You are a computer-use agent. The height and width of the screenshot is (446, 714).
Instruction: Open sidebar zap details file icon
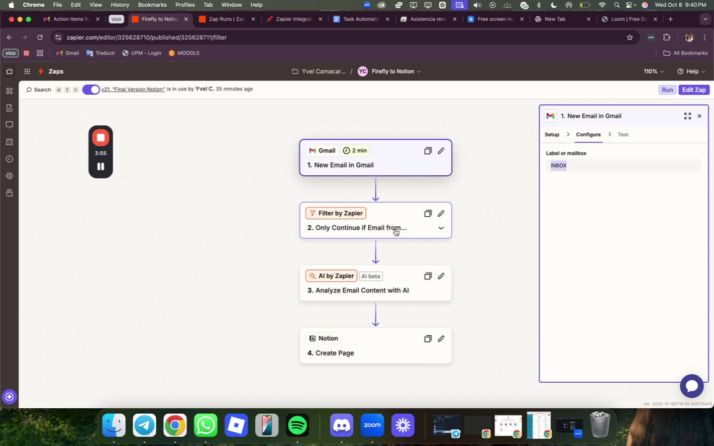coord(9,108)
